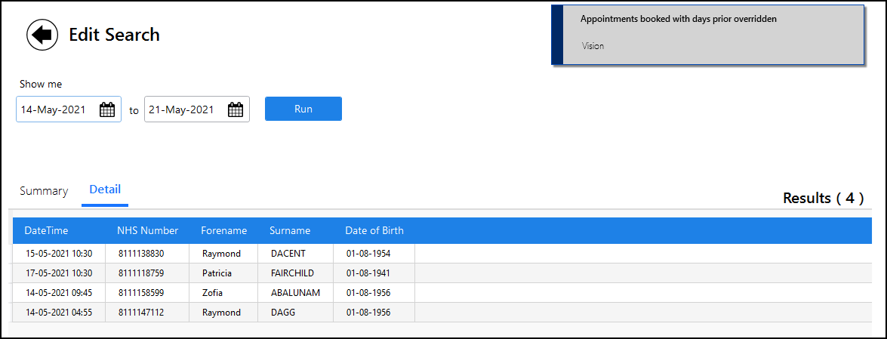Sort by the NHS Number column header
Viewport: 887px width, 339px height.
(x=147, y=230)
